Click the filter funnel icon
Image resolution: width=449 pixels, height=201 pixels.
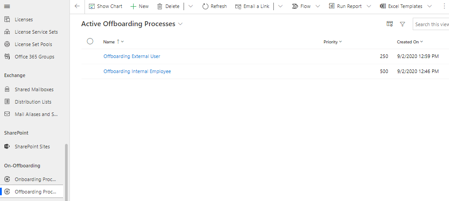[x=403, y=24]
